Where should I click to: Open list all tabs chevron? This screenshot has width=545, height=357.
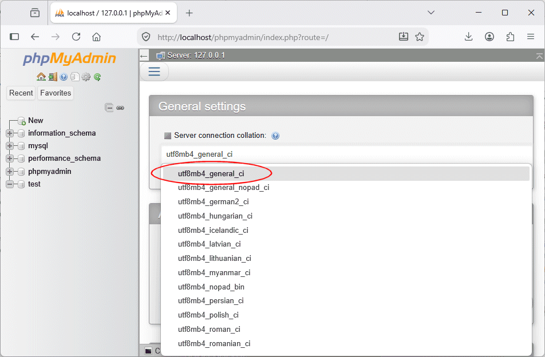[431, 13]
